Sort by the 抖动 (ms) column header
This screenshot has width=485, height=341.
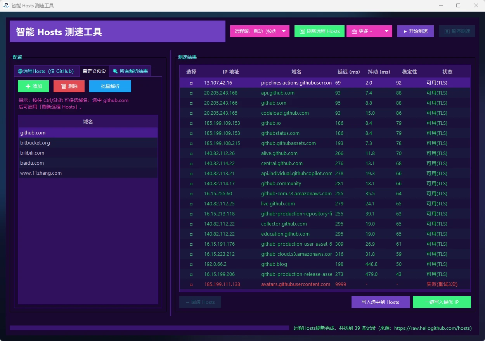(379, 72)
